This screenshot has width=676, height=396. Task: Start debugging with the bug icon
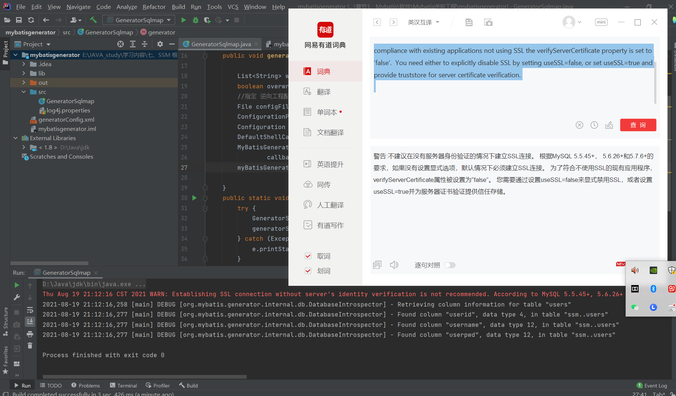pos(196,20)
